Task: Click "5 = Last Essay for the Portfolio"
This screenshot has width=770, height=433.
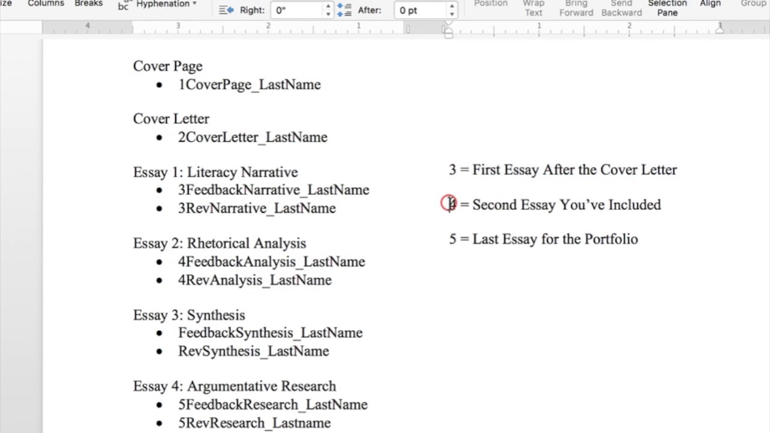Action: pyautogui.click(x=544, y=239)
